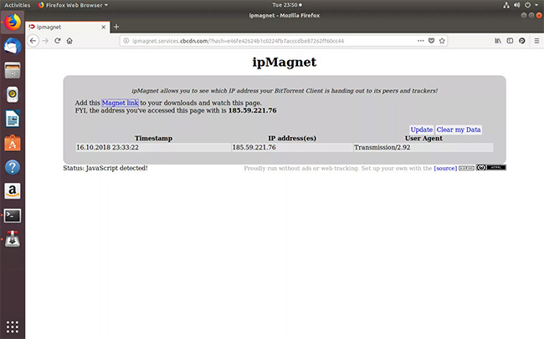
Task: Open LibreOffice Writer from the dock
Action: pos(13,119)
